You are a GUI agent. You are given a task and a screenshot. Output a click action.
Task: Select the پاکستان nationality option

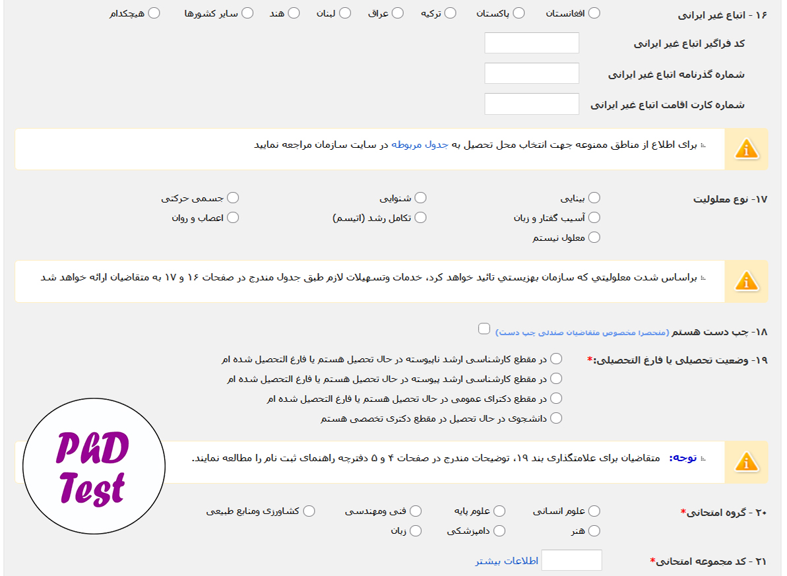519,13
